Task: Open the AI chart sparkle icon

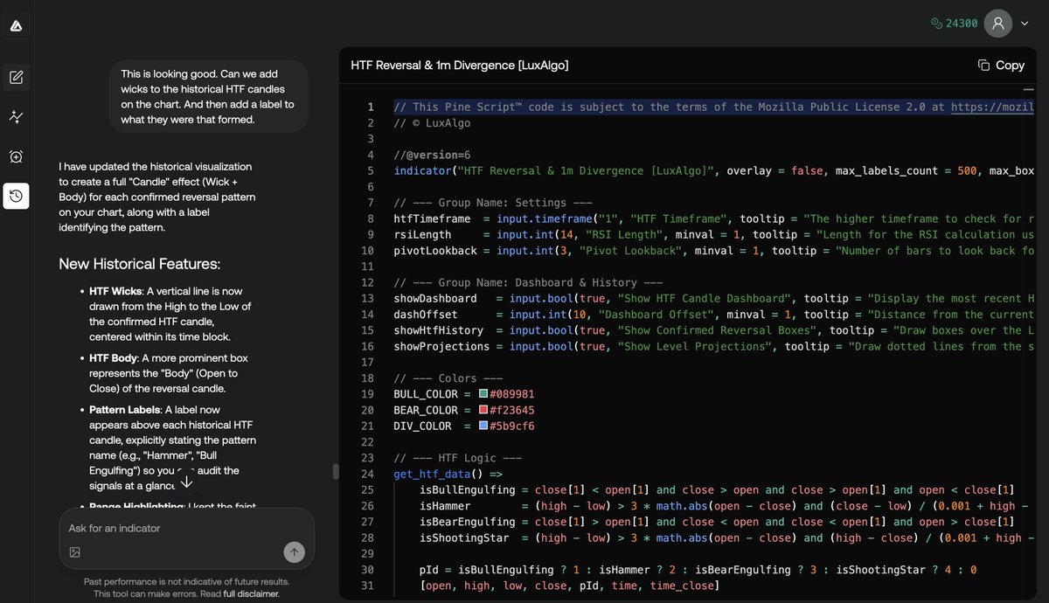Action: [16, 116]
